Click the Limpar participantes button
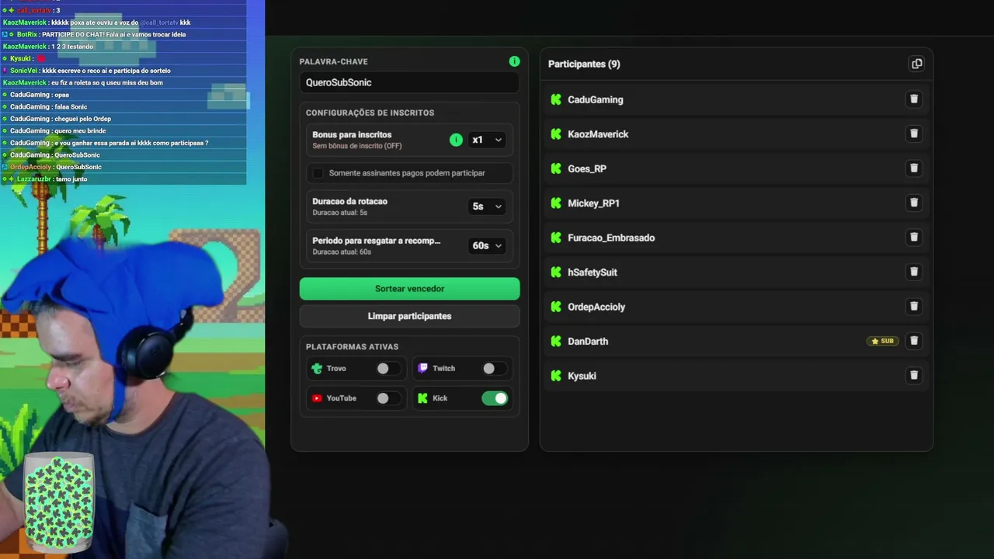994x559 pixels. click(x=409, y=316)
